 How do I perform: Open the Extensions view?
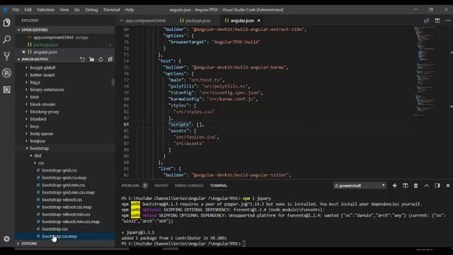click(6, 90)
